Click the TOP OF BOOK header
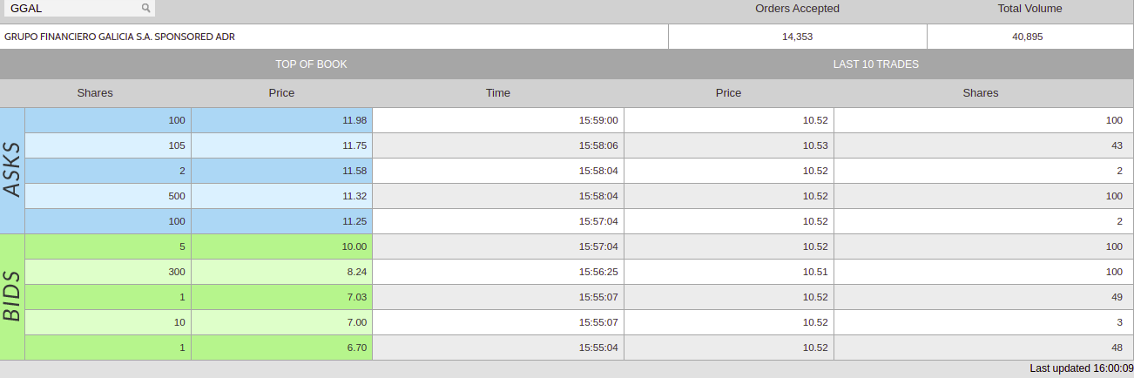1134x378 pixels. (311, 64)
